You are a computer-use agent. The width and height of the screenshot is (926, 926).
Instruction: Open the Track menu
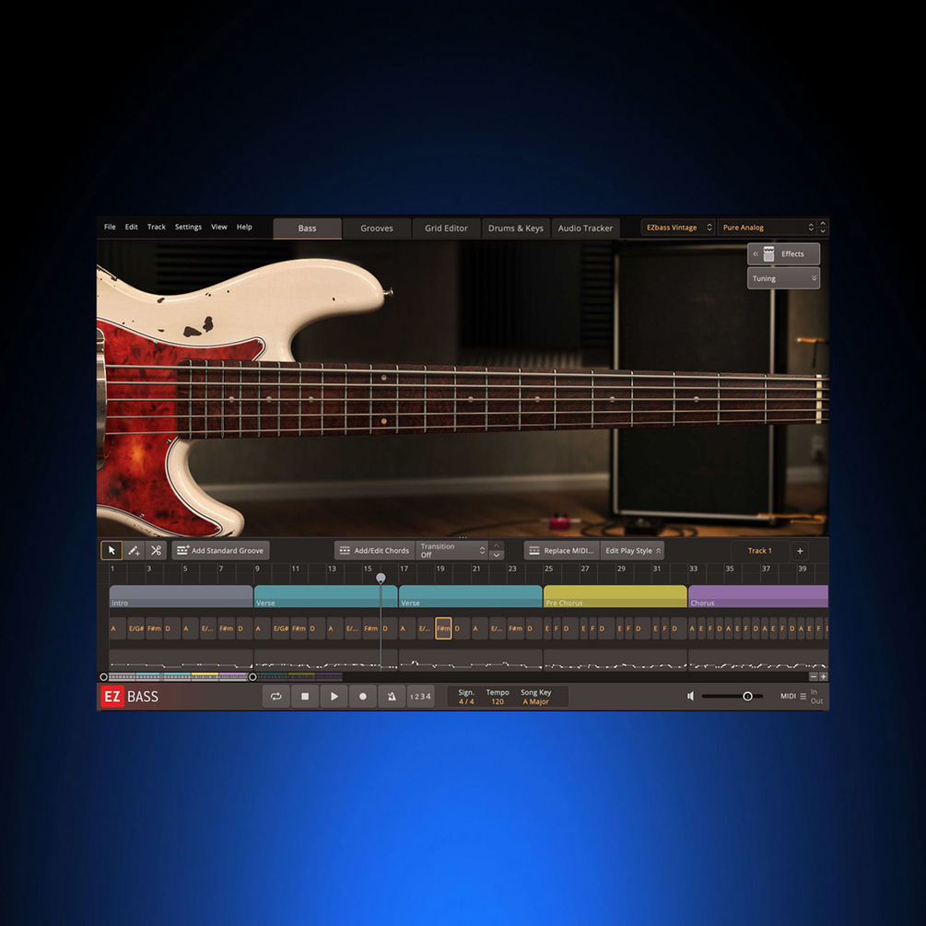(156, 227)
